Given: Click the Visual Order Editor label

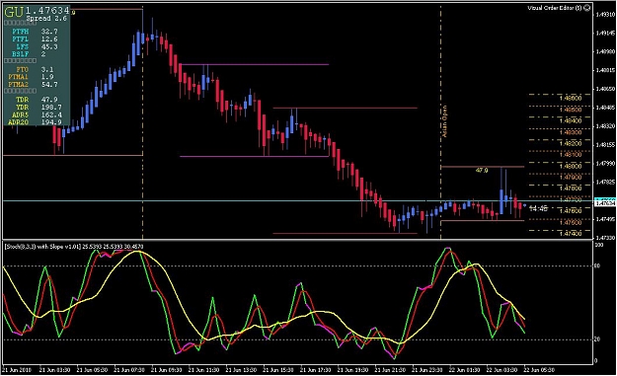Looking at the screenshot, I should pyautogui.click(x=555, y=8).
